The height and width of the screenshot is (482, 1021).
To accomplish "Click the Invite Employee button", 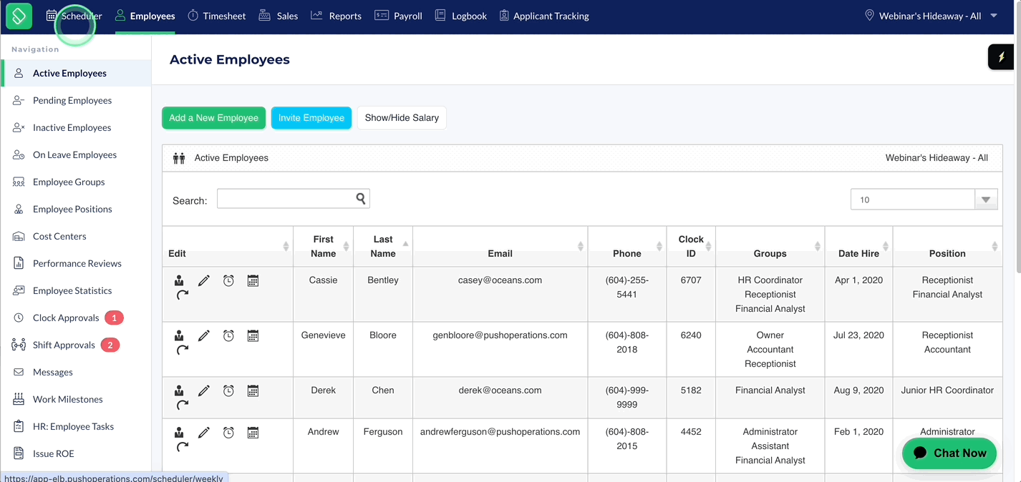I will 311,118.
